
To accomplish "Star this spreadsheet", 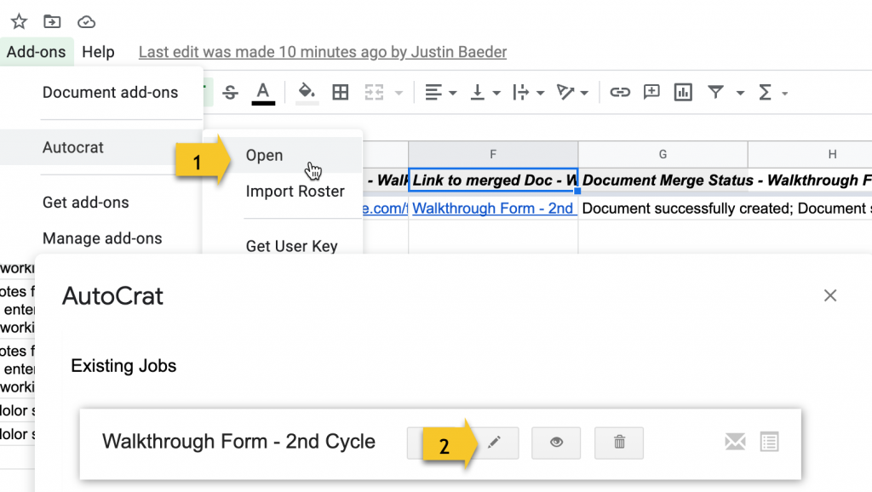I will [19, 21].
